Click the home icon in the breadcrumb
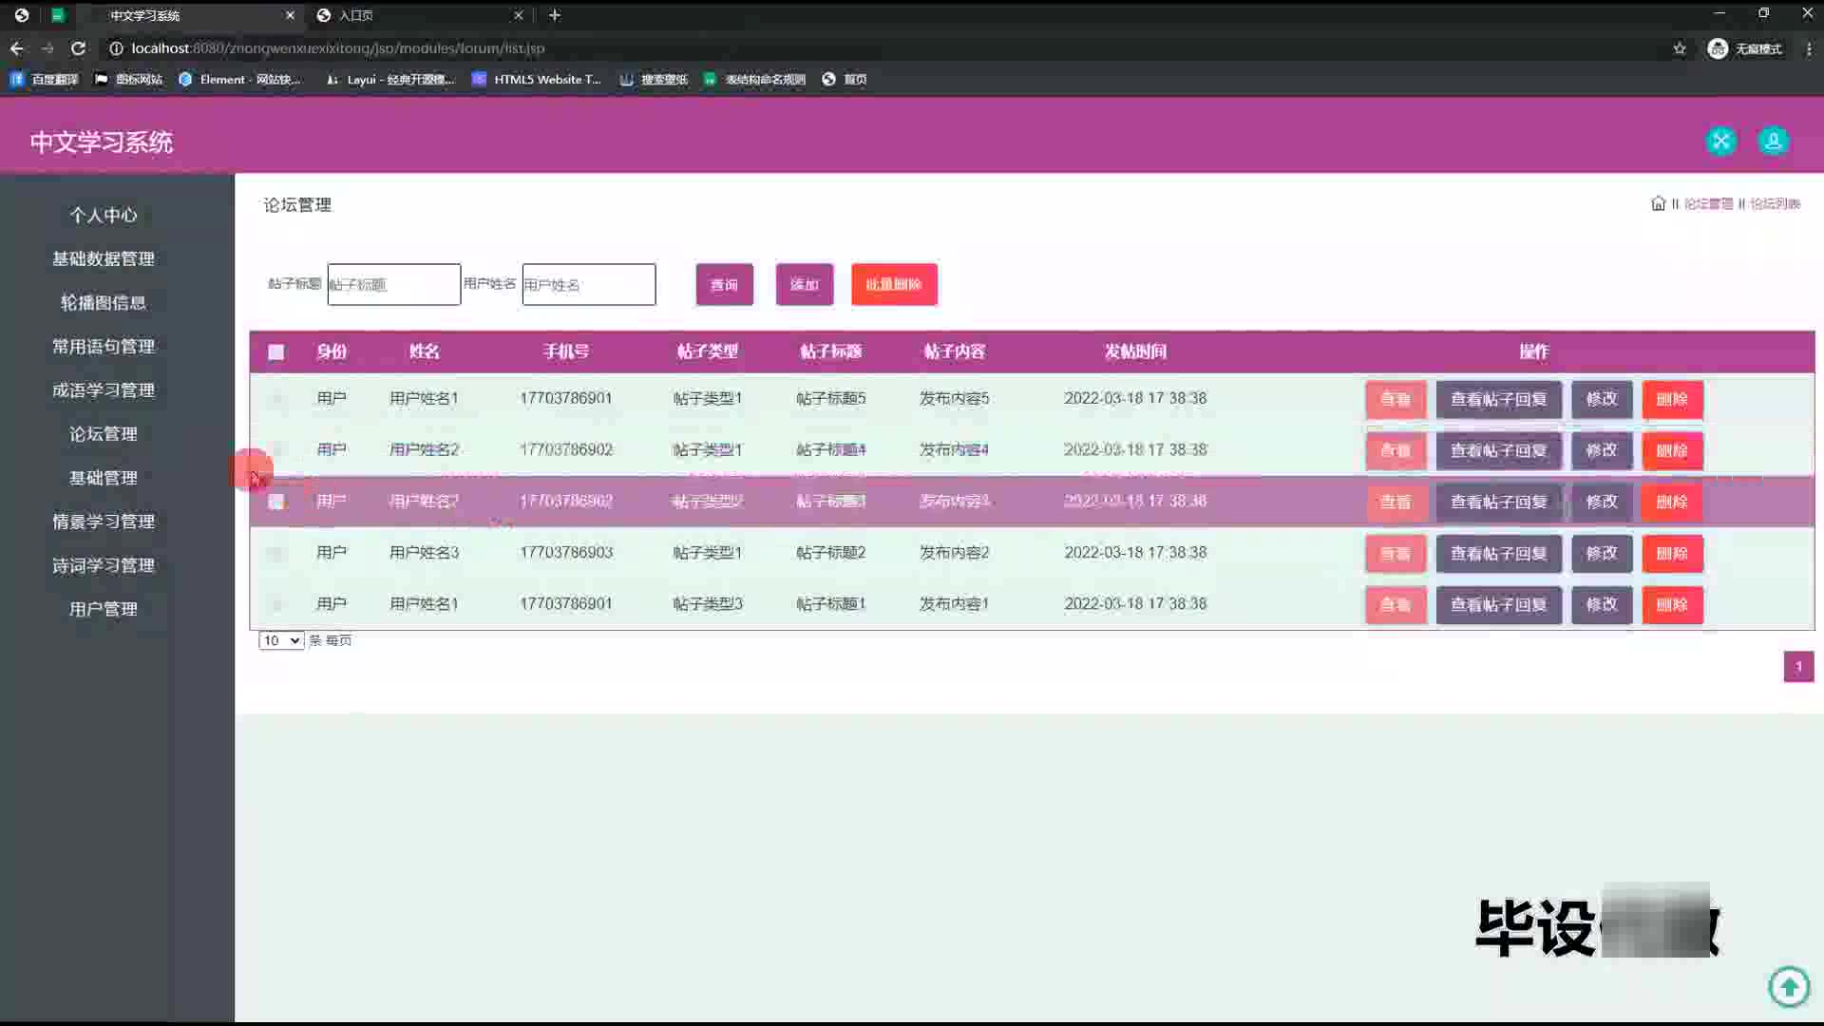Image resolution: width=1824 pixels, height=1026 pixels. pyautogui.click(x=1658, y=203)
